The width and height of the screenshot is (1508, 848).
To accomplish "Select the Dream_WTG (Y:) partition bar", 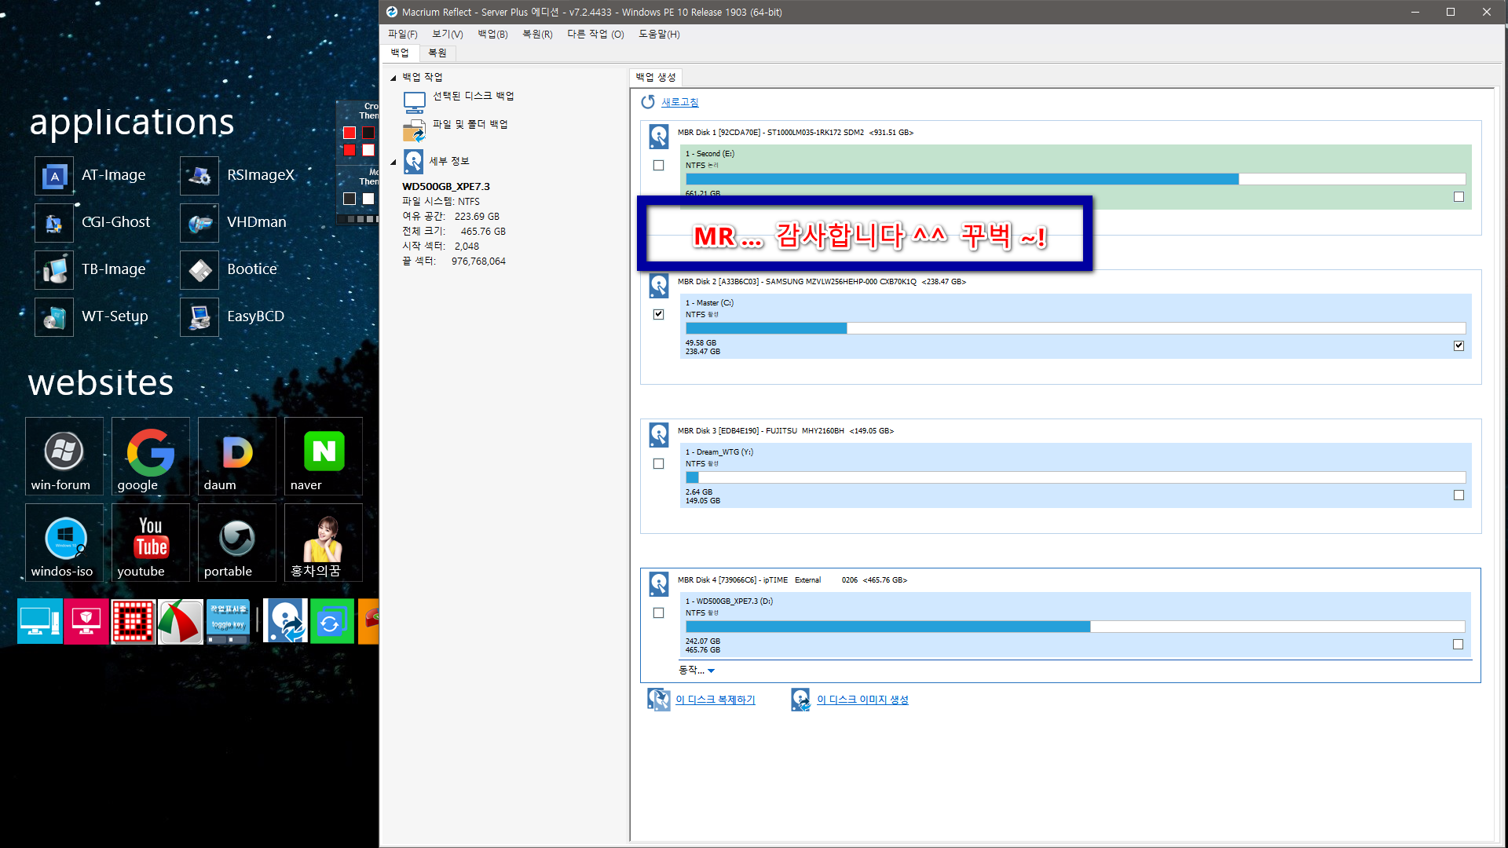I will click(1075, 477).
